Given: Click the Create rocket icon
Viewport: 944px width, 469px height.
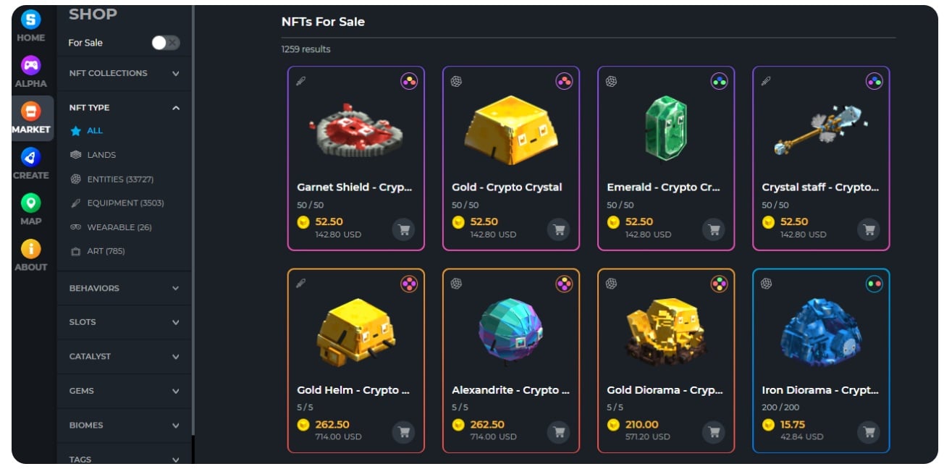Looking at the screenshot, I should point(31,157).
